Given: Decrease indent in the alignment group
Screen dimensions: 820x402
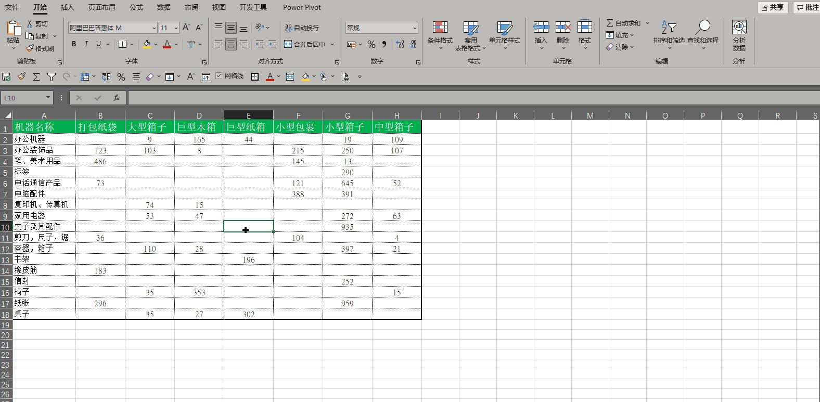Looking at the screenshot, I should click(x=259, y=44).
